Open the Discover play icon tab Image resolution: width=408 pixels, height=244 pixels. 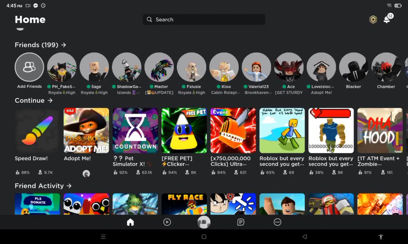[x=167, y=222]
